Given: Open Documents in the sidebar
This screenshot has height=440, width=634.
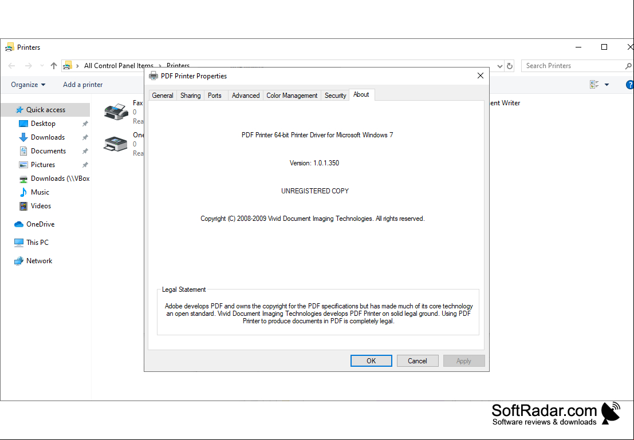Looking at the screenshot, I should pyautogui.click(x=48, y=150).
